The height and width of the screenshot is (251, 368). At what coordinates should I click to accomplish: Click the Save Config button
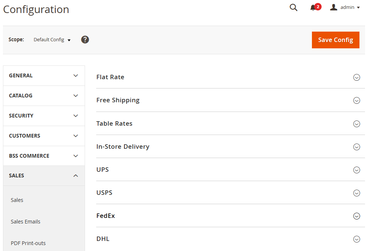pyautogui.click(x=335, y=40)
